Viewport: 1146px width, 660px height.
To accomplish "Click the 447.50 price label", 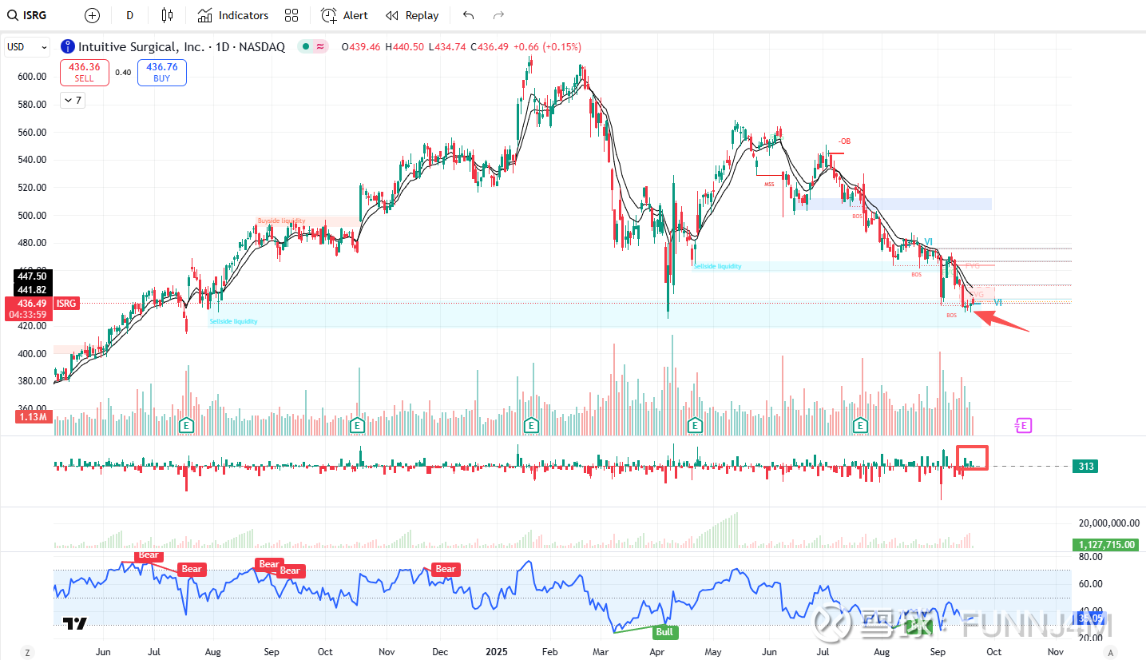I will 33,276.
